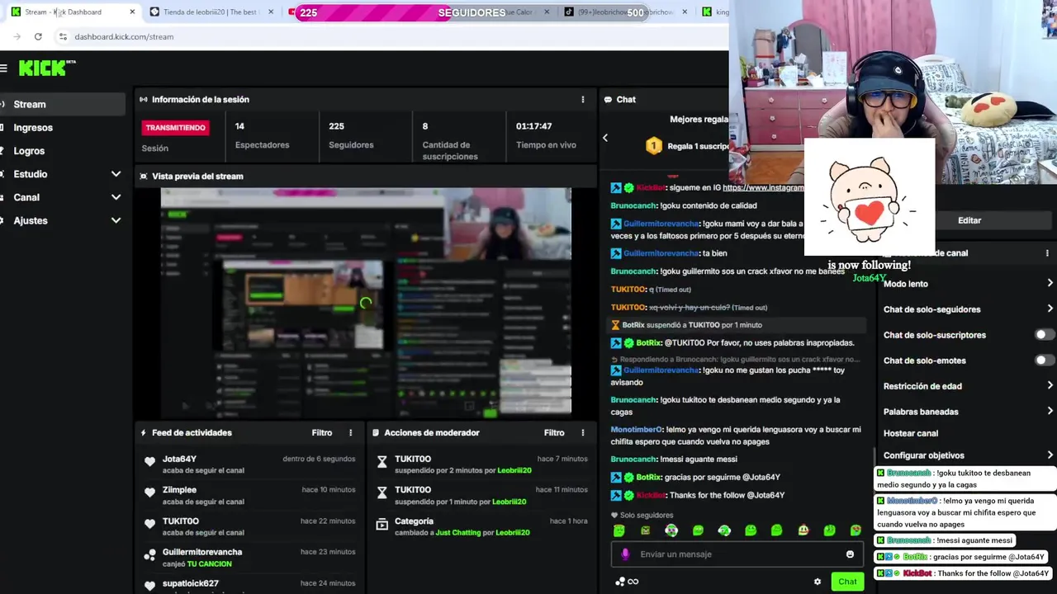
Task: Click the TRANSMITIENDO status badge
Action: click(x=175, y=128)
